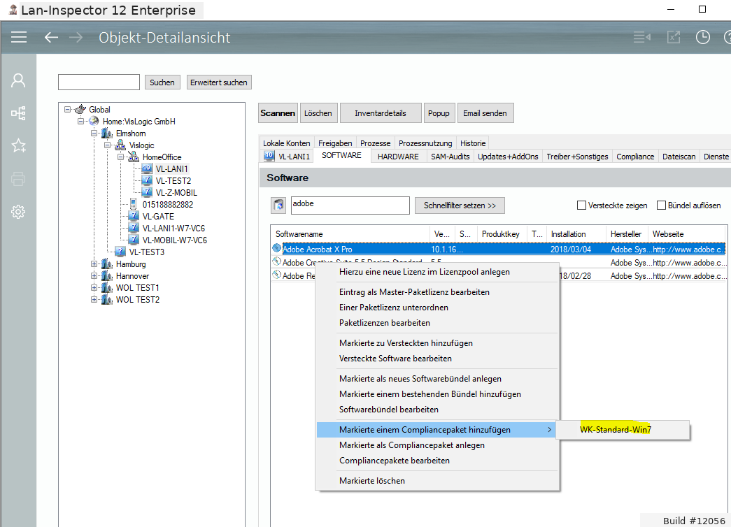The width and height of the screenshot is (731, 527).
Task: Click the Erweitert suchen button
Action: (219, 82)
